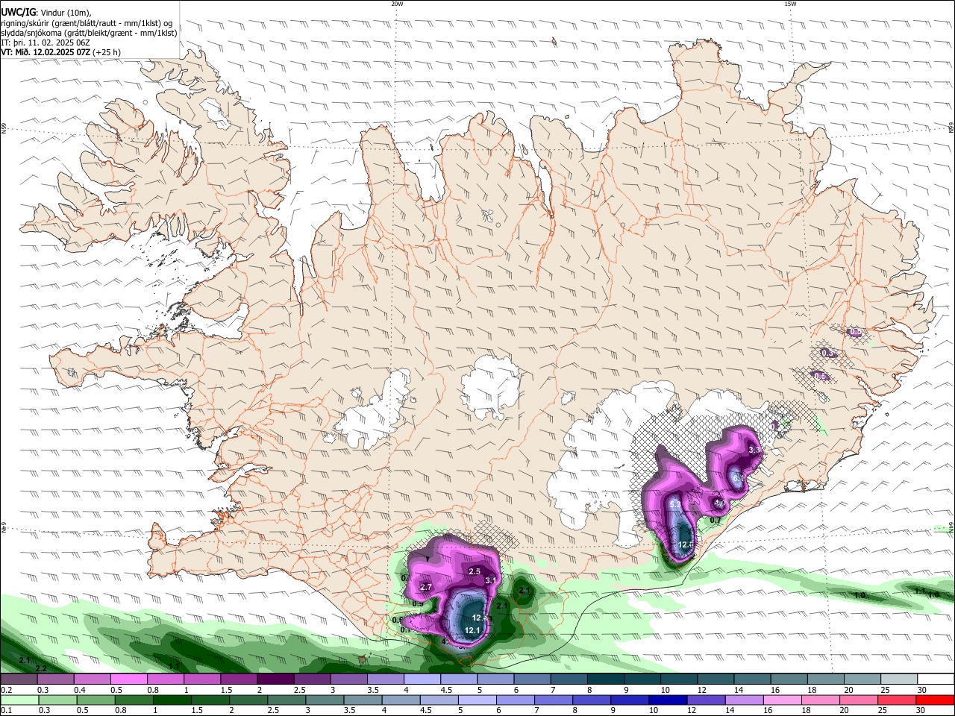Click the 2.5 value in the purple snow area
Viewport: 955px width, 716px height.
point(475,571)
